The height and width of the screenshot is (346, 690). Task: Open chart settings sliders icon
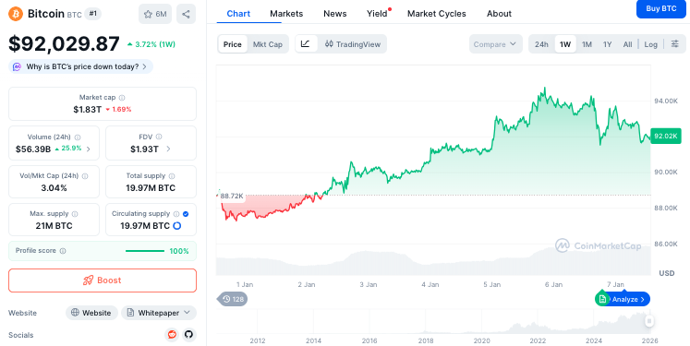coord(675,44)
